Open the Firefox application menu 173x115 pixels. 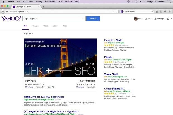point(11,2)
